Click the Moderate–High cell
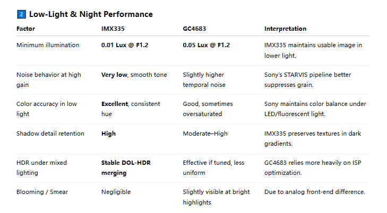Viewport: 387px width, 213px height. point(205,134)
